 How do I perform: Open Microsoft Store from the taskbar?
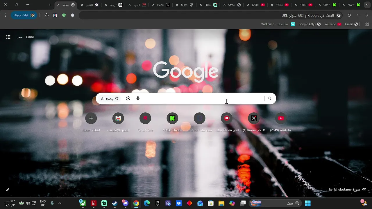(211, 203)
